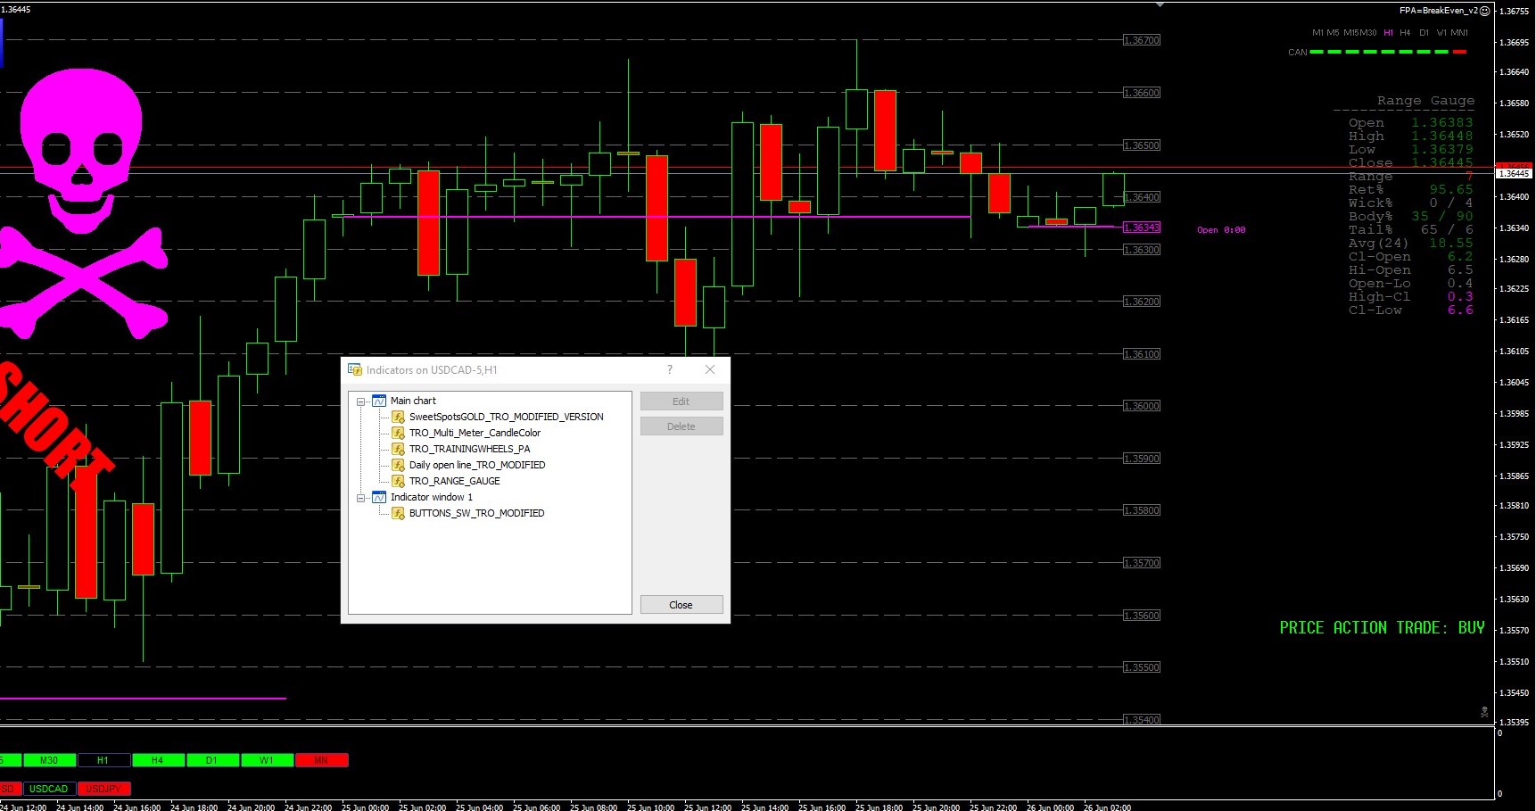The height and width of the screenshot is (811, 1536).
Task: Click the red MN1 candle color bar
Action: 1459,52
